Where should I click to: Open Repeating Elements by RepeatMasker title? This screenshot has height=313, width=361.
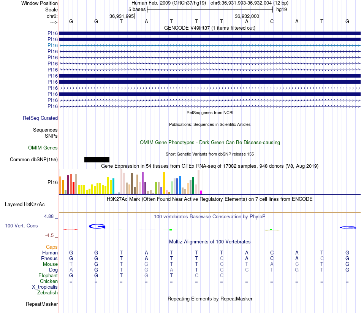pyautogui.click(x=210, y=299)
